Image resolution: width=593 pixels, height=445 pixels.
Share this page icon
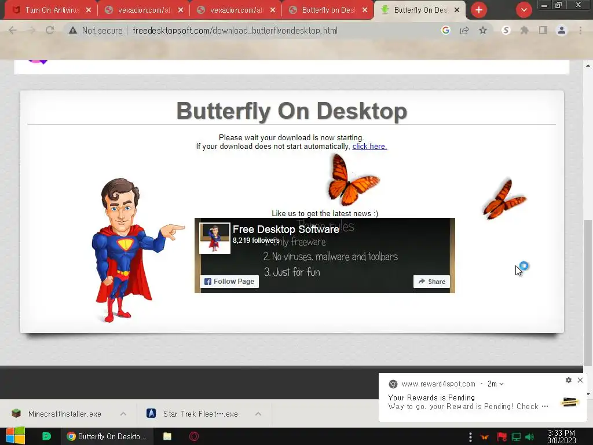464,30
